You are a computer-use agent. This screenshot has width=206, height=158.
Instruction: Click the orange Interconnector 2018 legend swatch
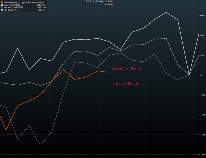[2, 2]
